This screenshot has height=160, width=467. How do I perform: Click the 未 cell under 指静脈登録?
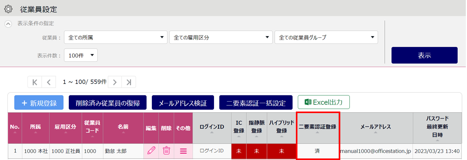click(x=256, y=151)
